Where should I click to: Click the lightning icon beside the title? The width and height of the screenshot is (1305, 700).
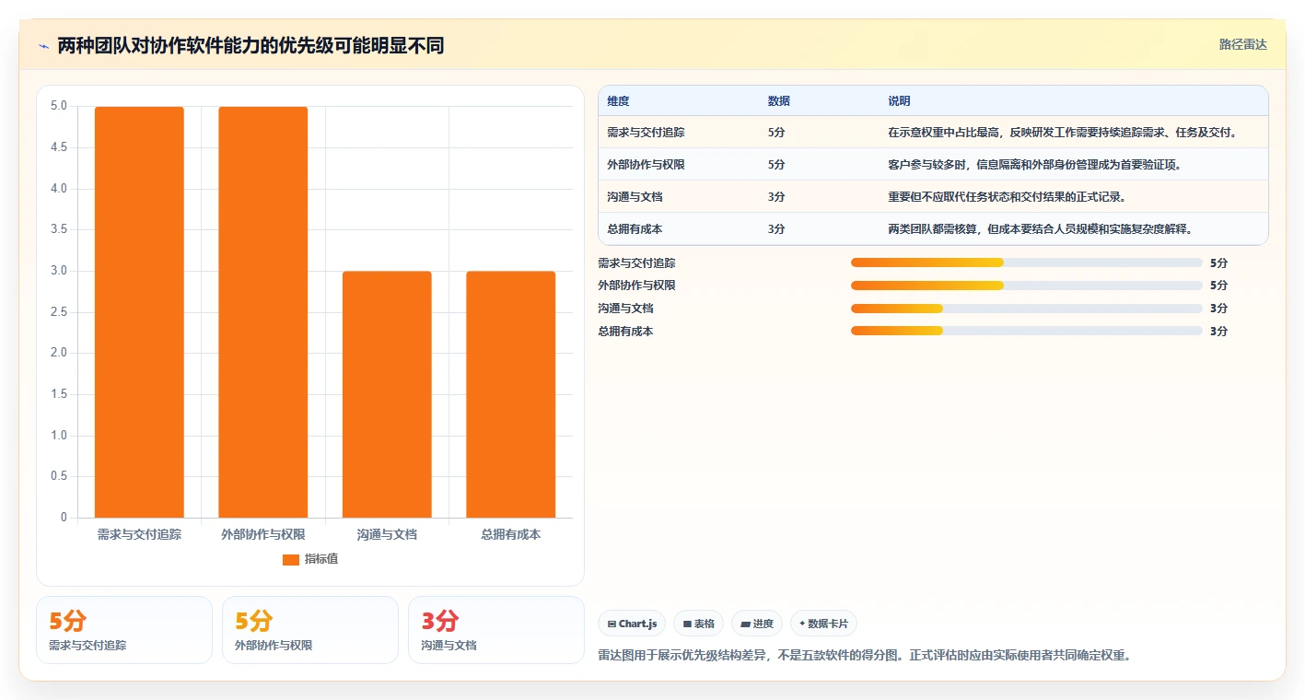43,45
